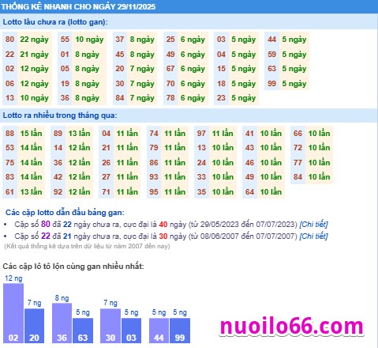Click number 04 beside '11 lần'

[x=106, y=133]
